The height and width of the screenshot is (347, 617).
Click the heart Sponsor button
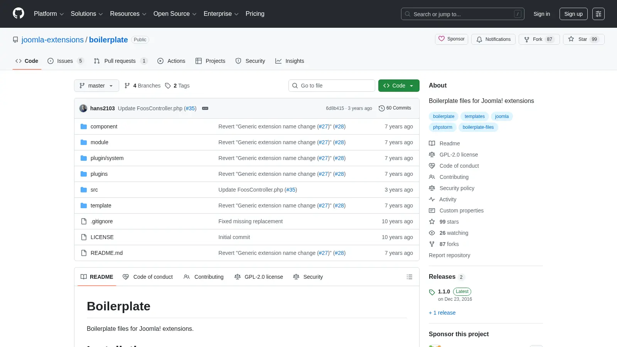[452, 39]
